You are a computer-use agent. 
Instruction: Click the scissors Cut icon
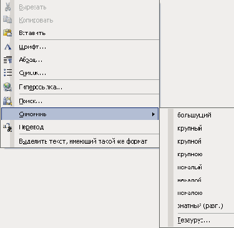[x=7, y=7]
